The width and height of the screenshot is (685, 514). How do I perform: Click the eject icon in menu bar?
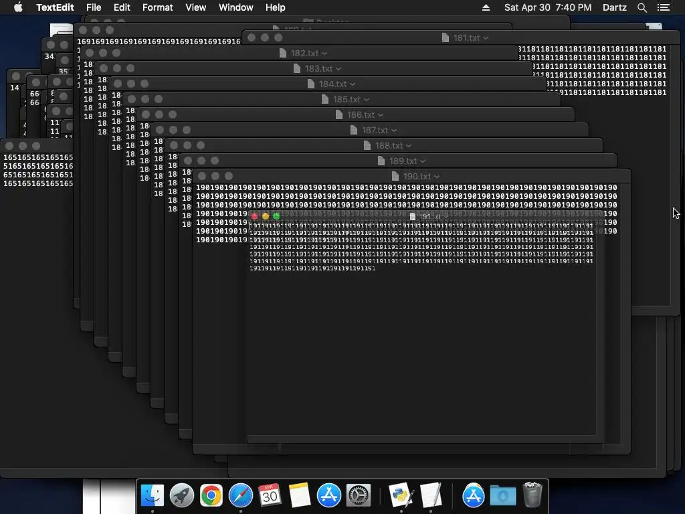486,7
